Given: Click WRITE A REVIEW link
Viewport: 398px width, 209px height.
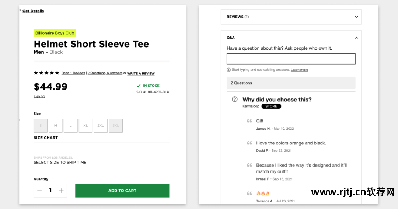Looking at the screenshot, I should coord(141,73).
